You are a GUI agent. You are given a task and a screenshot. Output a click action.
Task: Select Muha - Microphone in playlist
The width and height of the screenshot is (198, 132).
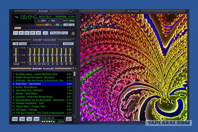42,87
